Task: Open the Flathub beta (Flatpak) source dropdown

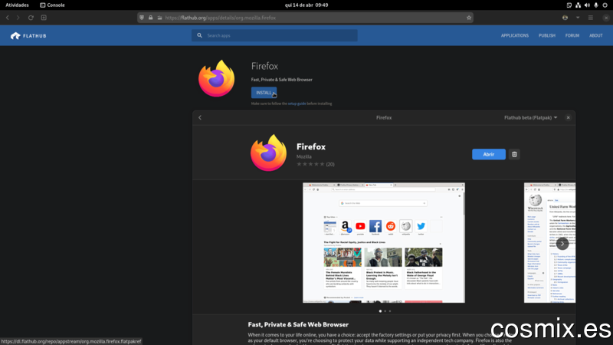Action: click(530, 117)
